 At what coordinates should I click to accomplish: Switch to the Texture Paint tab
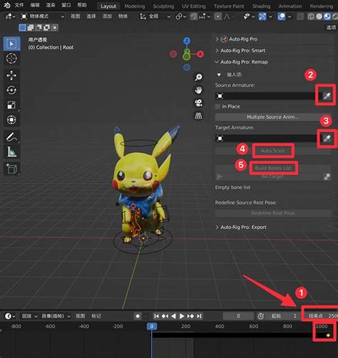(x=229, y=6)
